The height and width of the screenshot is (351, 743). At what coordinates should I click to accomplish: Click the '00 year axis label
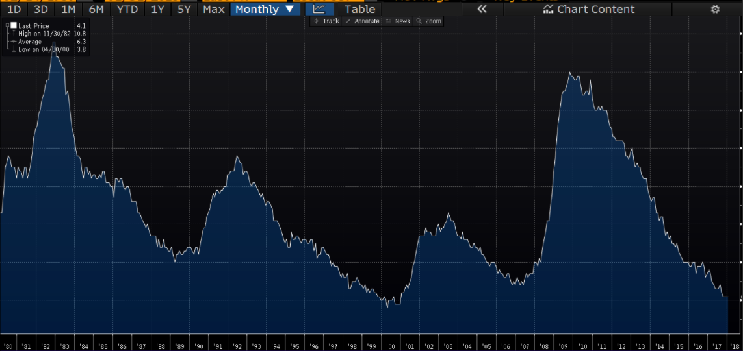tap(391, 346)
